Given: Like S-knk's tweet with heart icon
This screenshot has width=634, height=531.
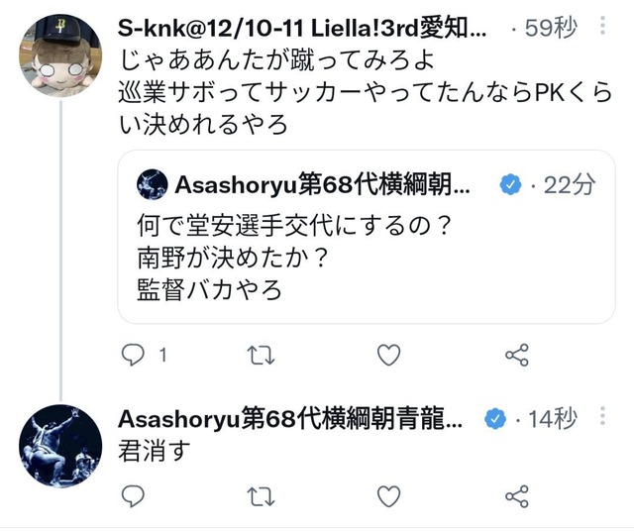Looking at the screenshot, I should 388,355.
